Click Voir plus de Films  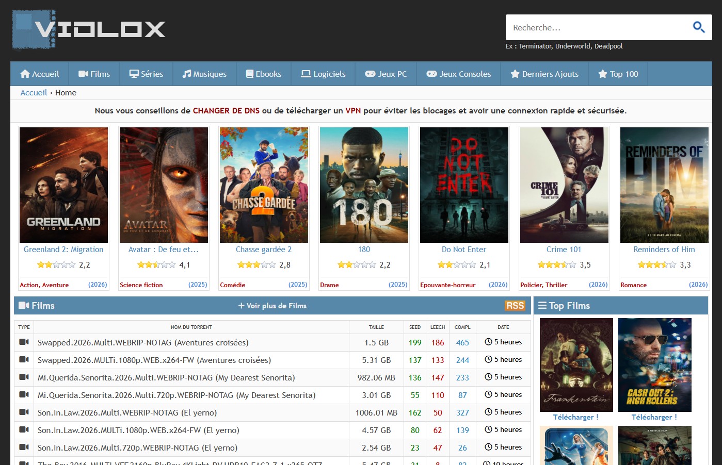click(272, 306)
